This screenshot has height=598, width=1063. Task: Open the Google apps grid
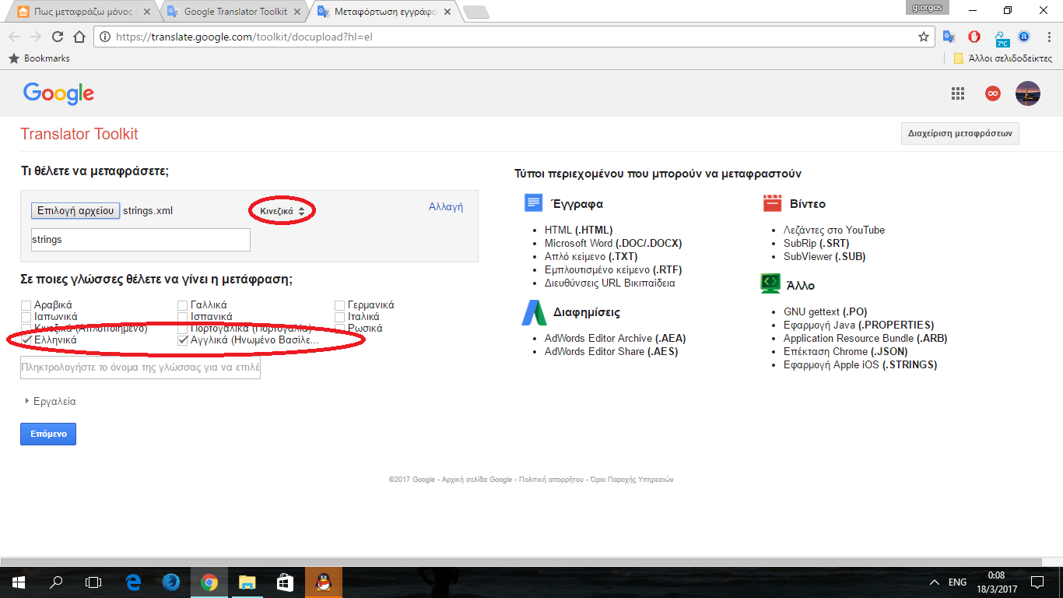click(x=958, y=93)
